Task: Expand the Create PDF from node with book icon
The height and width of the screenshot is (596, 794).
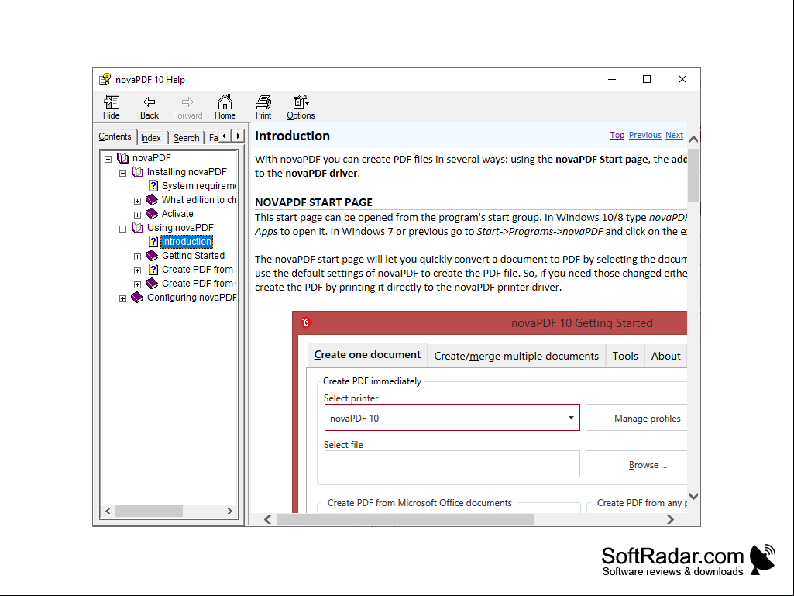Action: [x=137, y=284]
